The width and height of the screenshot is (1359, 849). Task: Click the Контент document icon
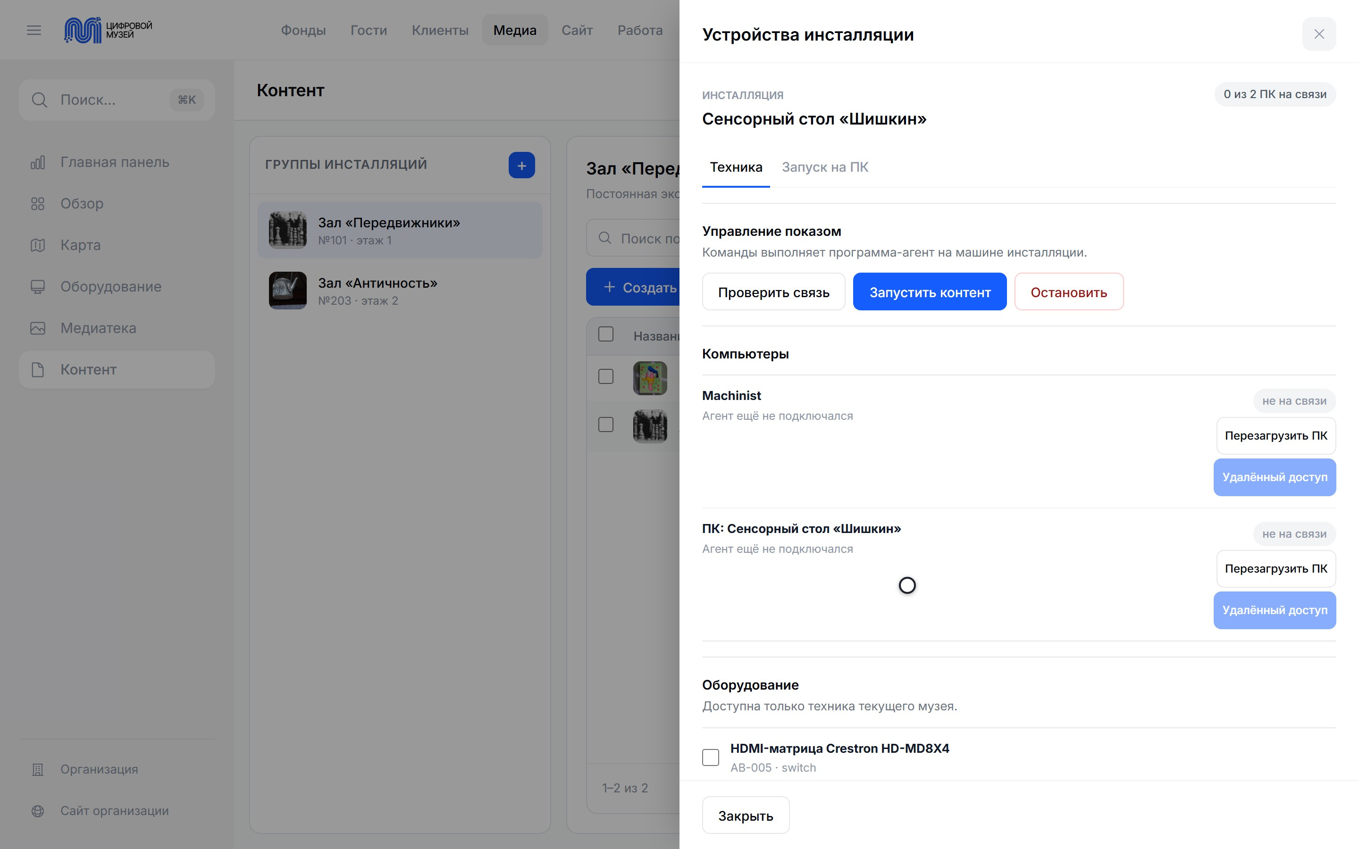pyautogui.click(x=38, y=370)
